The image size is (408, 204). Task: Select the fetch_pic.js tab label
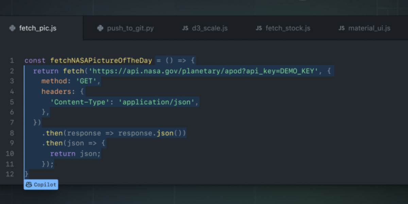[x=38, y=28]
